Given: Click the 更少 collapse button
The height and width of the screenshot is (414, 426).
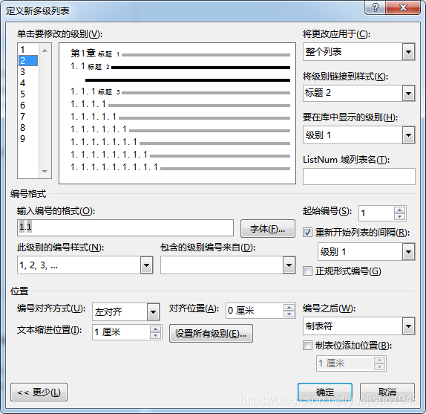Looking at the screenshot, I should pyautogui.click(x=39, y=392).
